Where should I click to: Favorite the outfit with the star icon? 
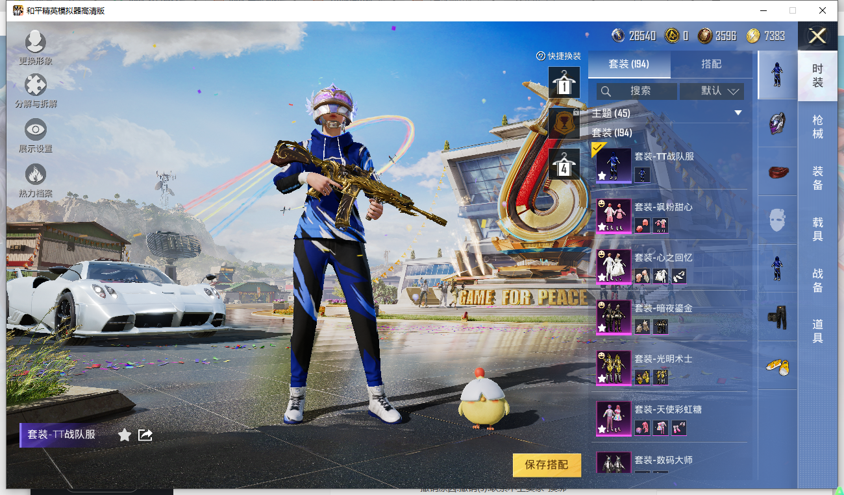125,435
